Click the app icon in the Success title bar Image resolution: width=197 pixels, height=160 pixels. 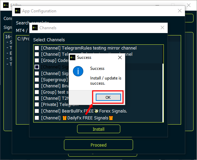[73, 57]
